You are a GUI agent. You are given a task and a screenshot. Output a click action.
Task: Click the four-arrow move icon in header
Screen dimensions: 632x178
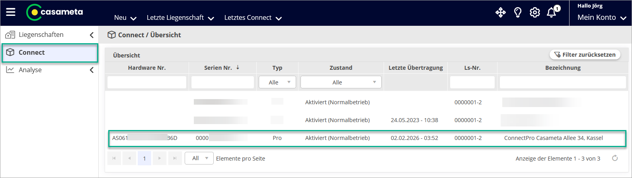point(500,13)
